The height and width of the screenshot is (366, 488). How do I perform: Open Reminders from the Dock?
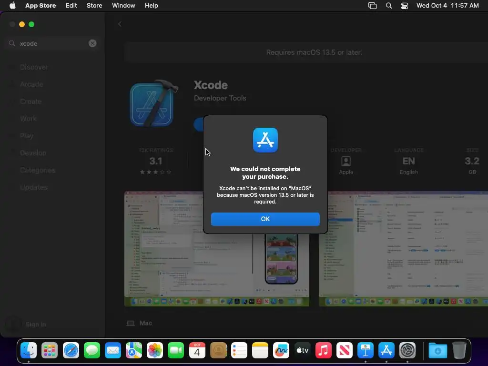point(239,350)
